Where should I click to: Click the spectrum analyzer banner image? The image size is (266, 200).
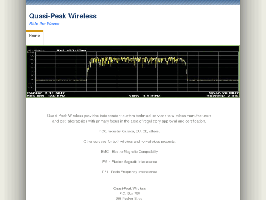pyautogui.click(x=133, y=72)
